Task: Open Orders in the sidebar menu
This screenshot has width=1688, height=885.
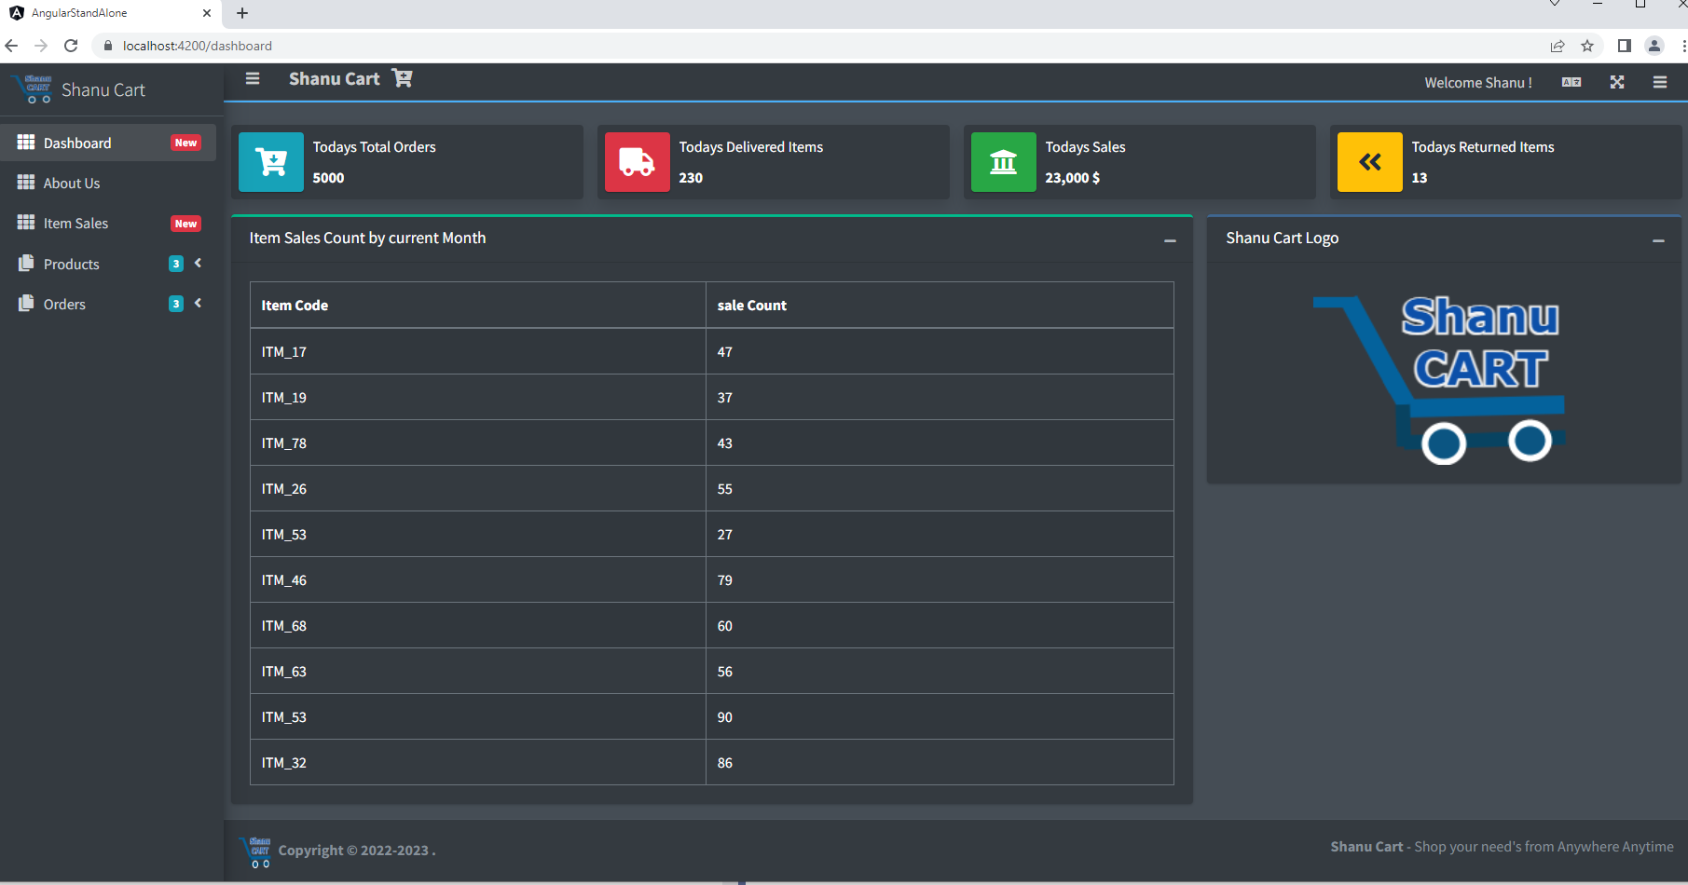Action: [108, 304]
